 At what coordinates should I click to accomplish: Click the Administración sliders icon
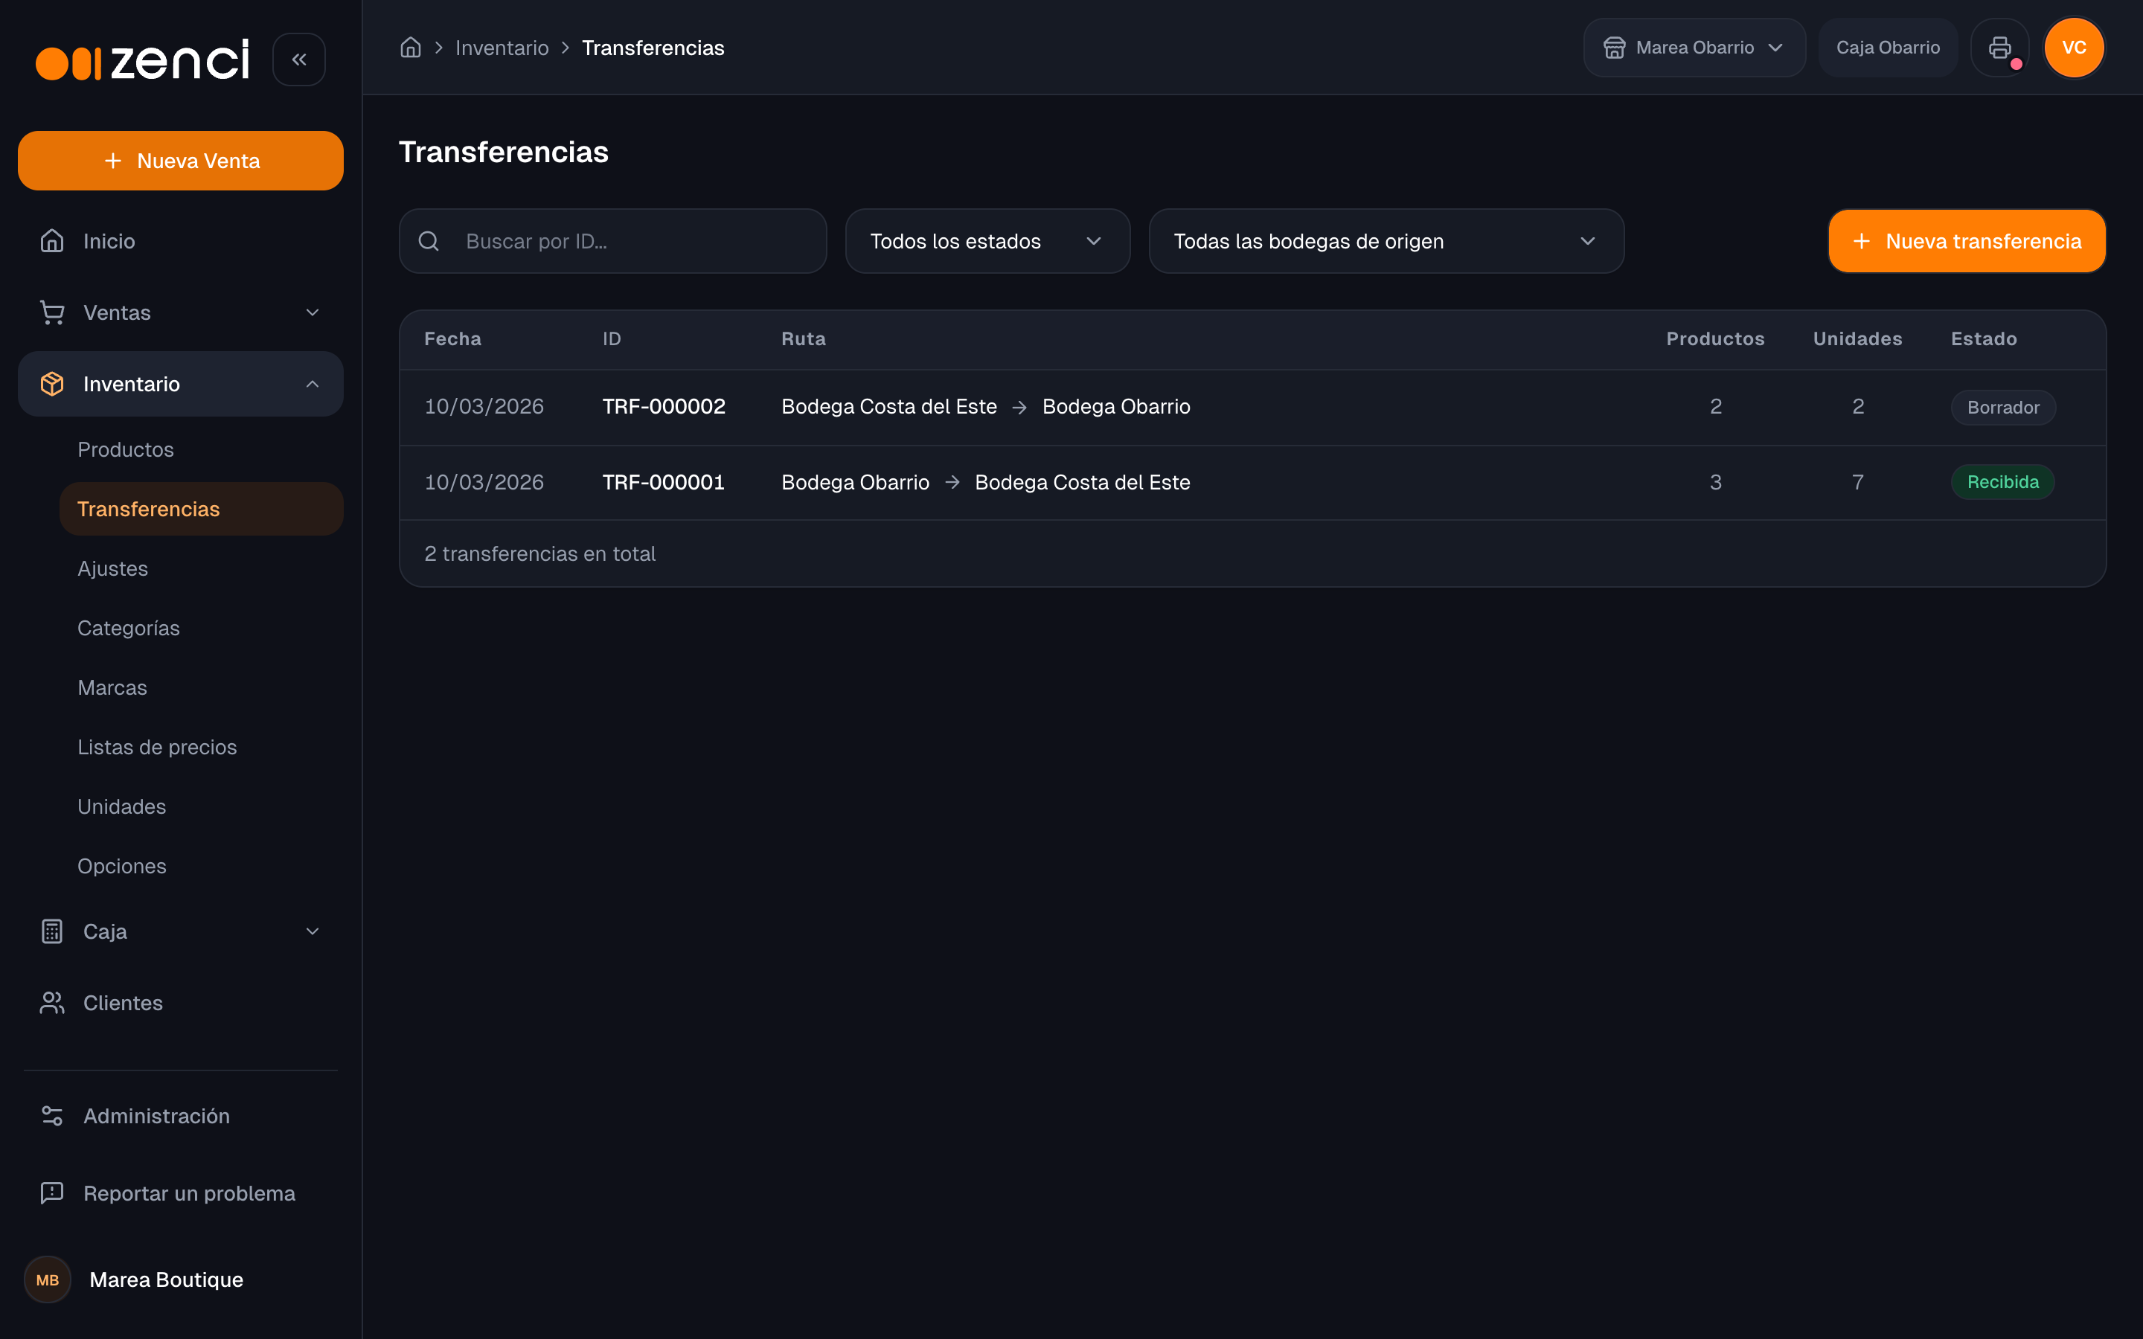click(52, 1116)
